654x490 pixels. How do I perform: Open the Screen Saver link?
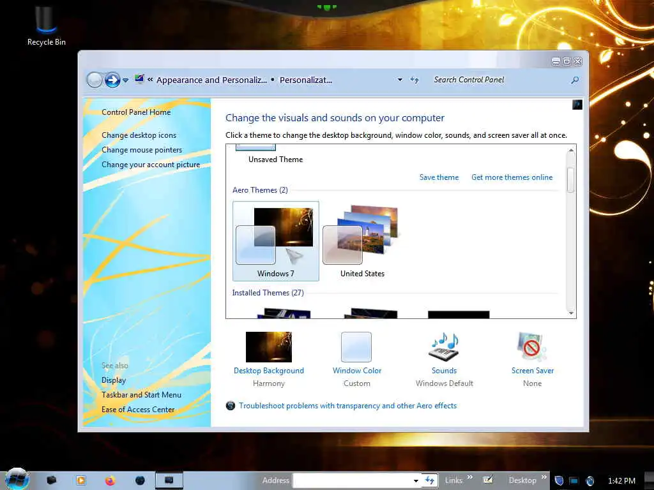[533, 371]
